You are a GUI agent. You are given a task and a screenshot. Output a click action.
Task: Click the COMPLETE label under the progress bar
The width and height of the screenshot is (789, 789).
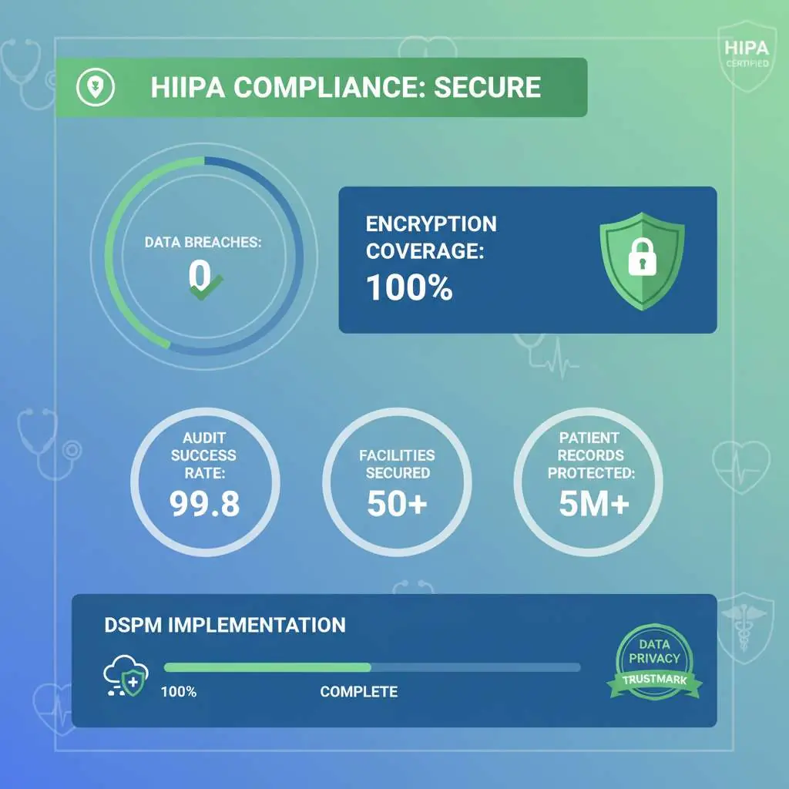(359, 692)
